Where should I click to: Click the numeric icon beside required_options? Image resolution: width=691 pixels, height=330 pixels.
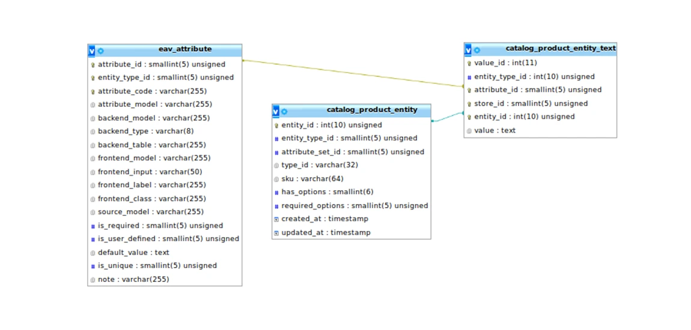(x=277, y=206)
